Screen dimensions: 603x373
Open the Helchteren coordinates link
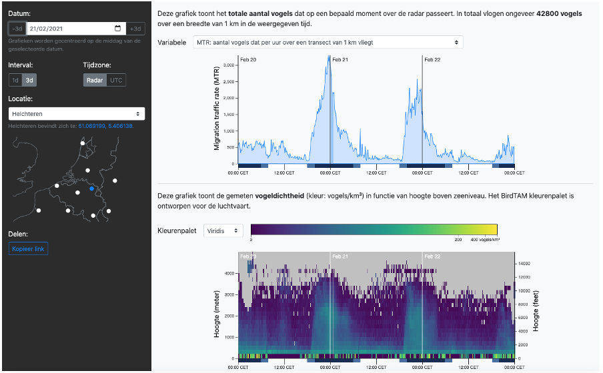click(105, 126)
